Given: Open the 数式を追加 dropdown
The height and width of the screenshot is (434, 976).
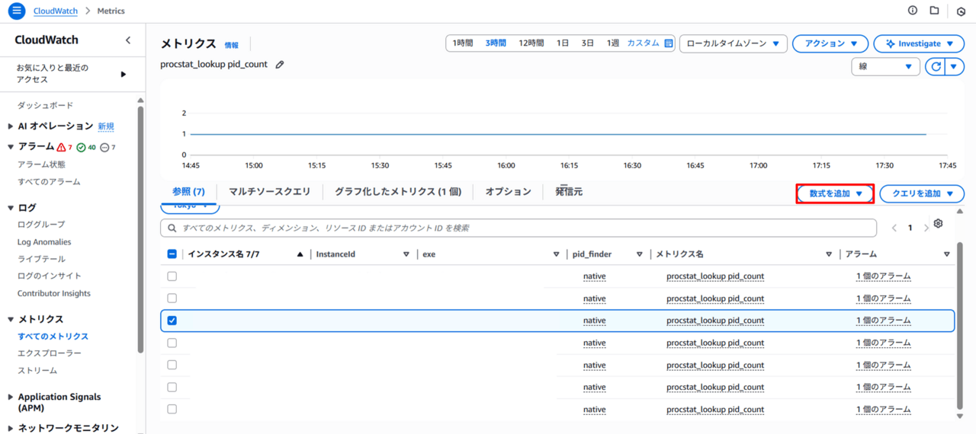Looking at the screenshot, I should [x=836, y=194].
